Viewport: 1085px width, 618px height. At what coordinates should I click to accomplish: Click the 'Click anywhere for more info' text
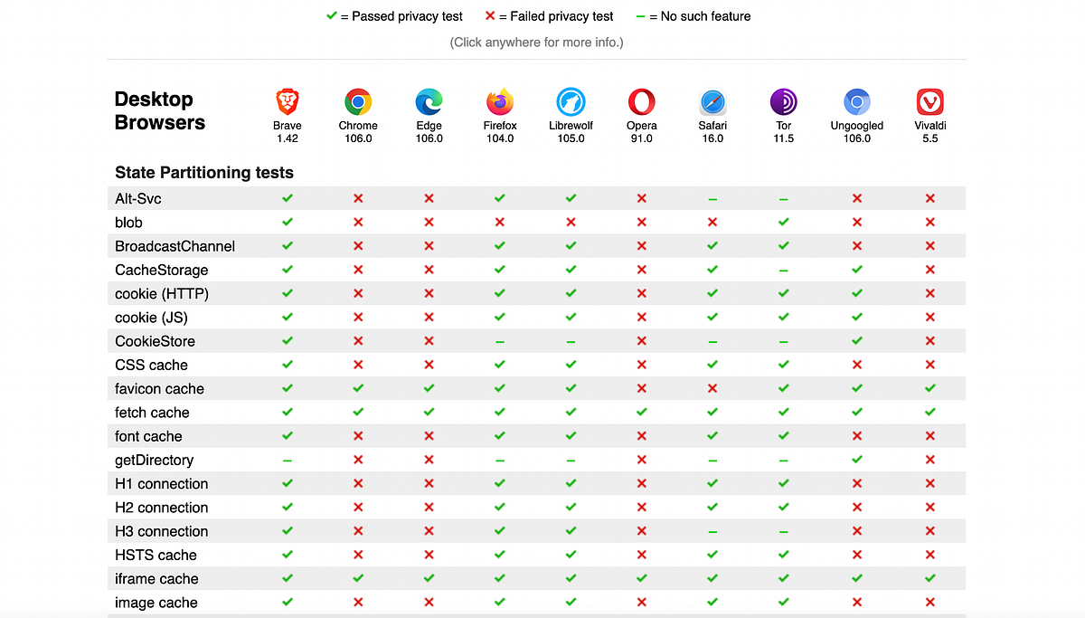pyautogui.click(x=539, y=42)
